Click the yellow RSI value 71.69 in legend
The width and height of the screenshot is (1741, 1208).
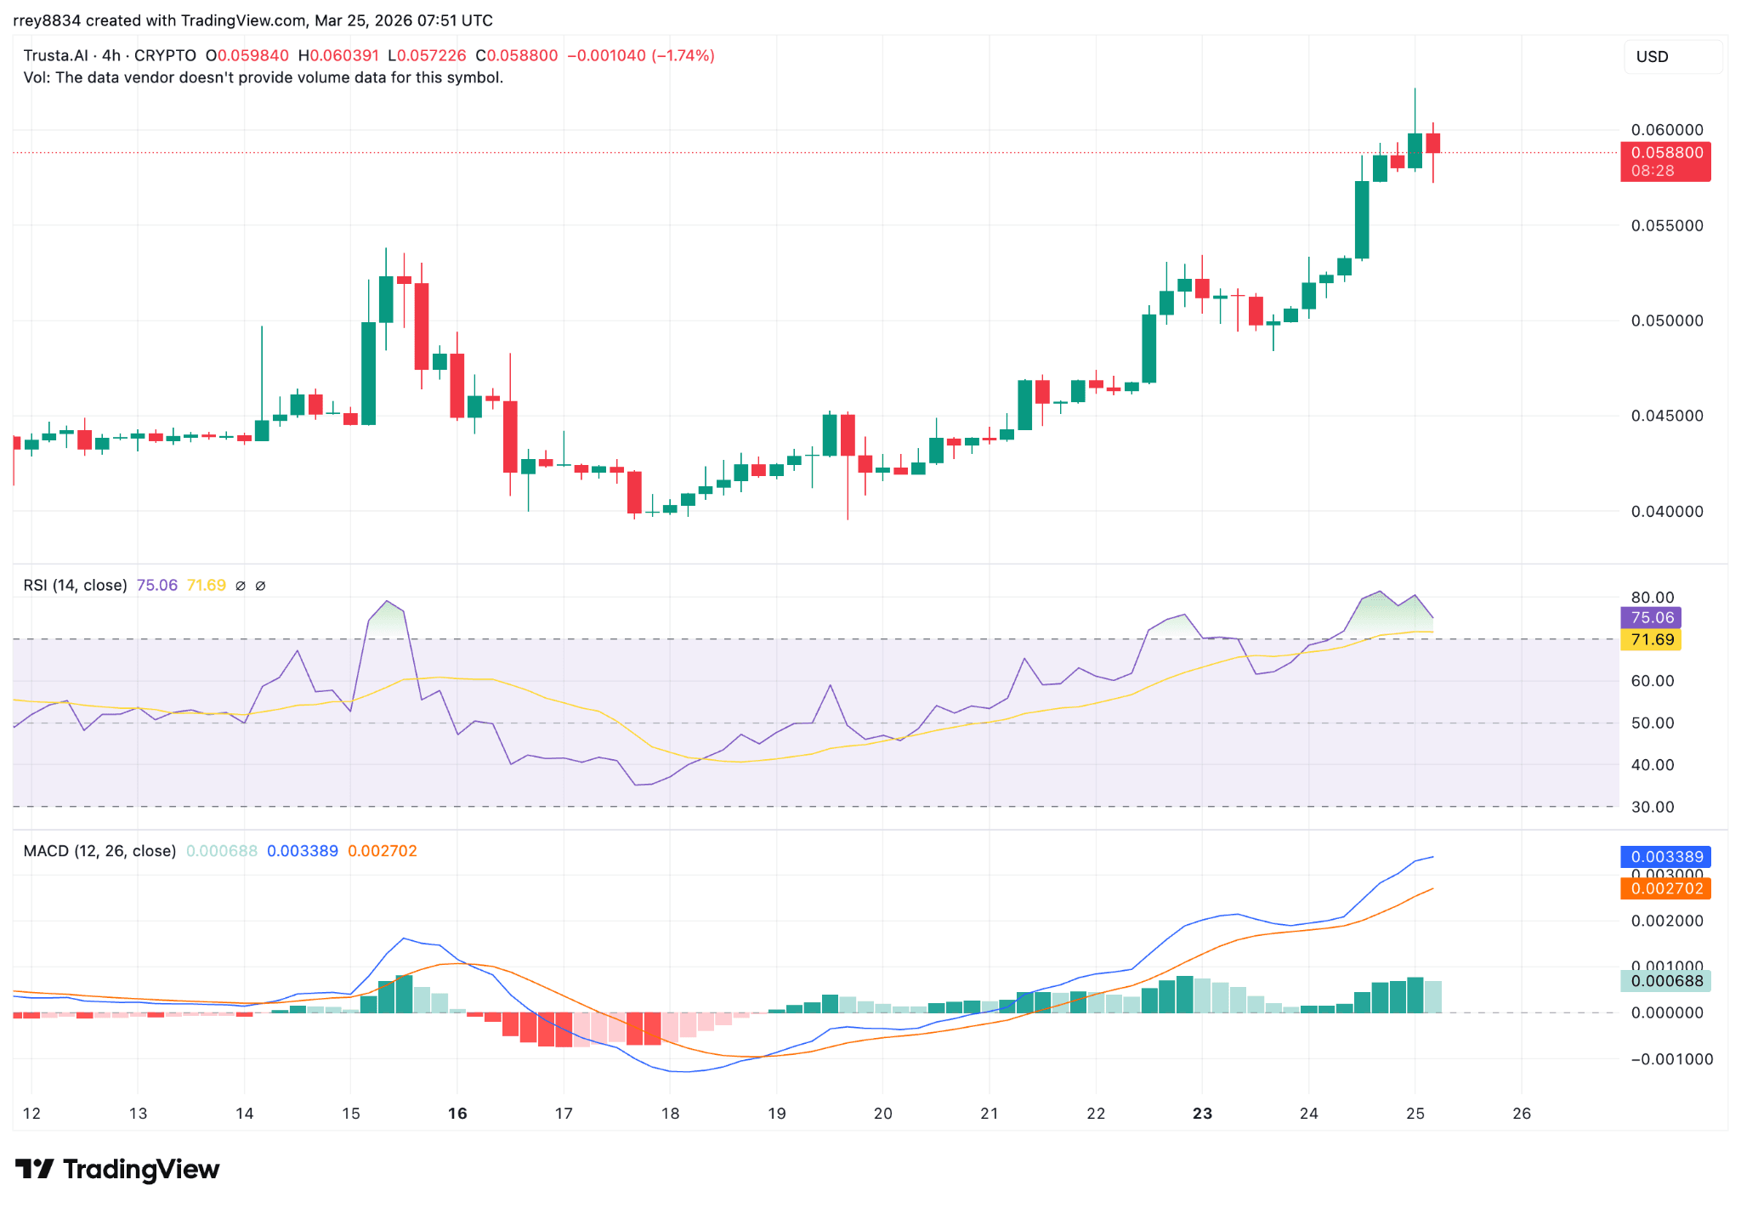pos(207,585)
